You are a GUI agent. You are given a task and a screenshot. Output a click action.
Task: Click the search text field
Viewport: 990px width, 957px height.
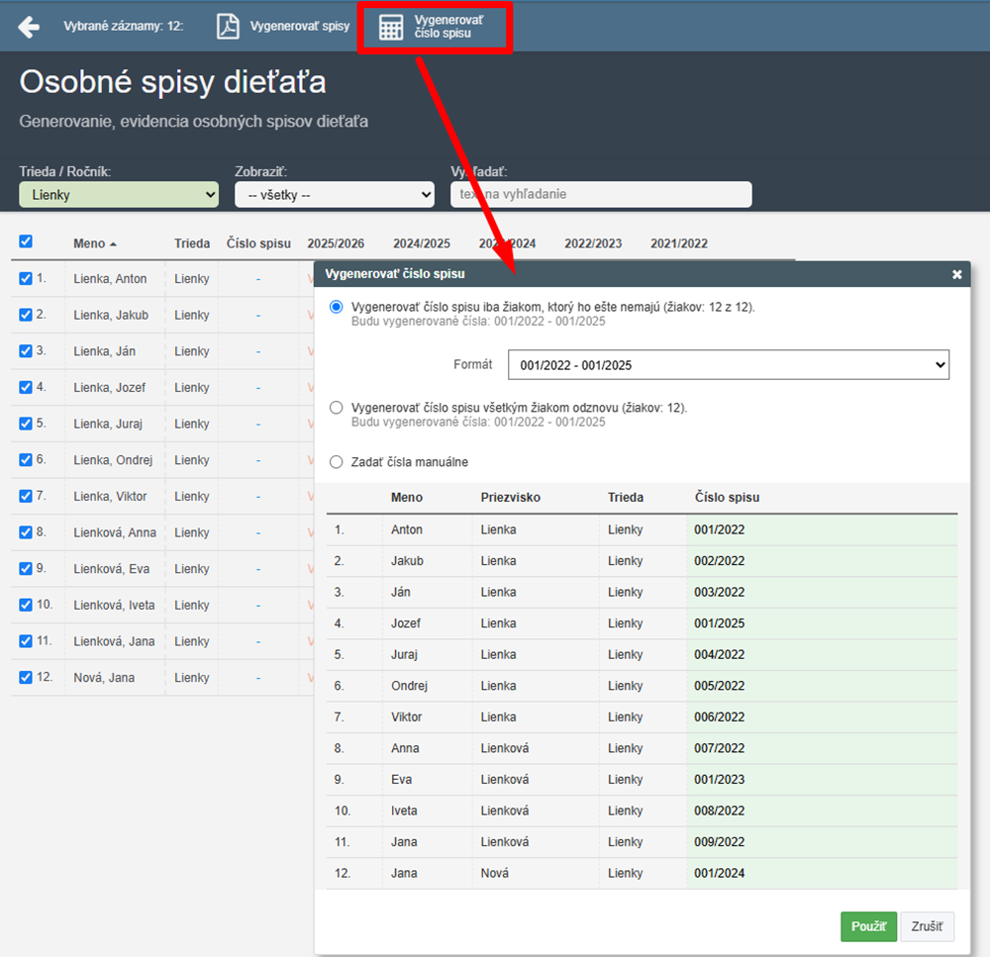point(601,194)
